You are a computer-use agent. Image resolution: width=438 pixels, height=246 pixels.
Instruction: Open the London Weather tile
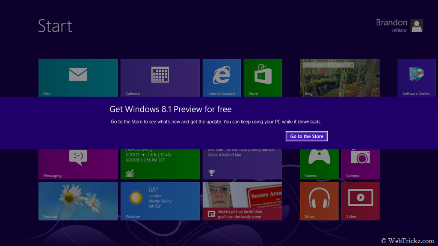click(x=160, y=201)
